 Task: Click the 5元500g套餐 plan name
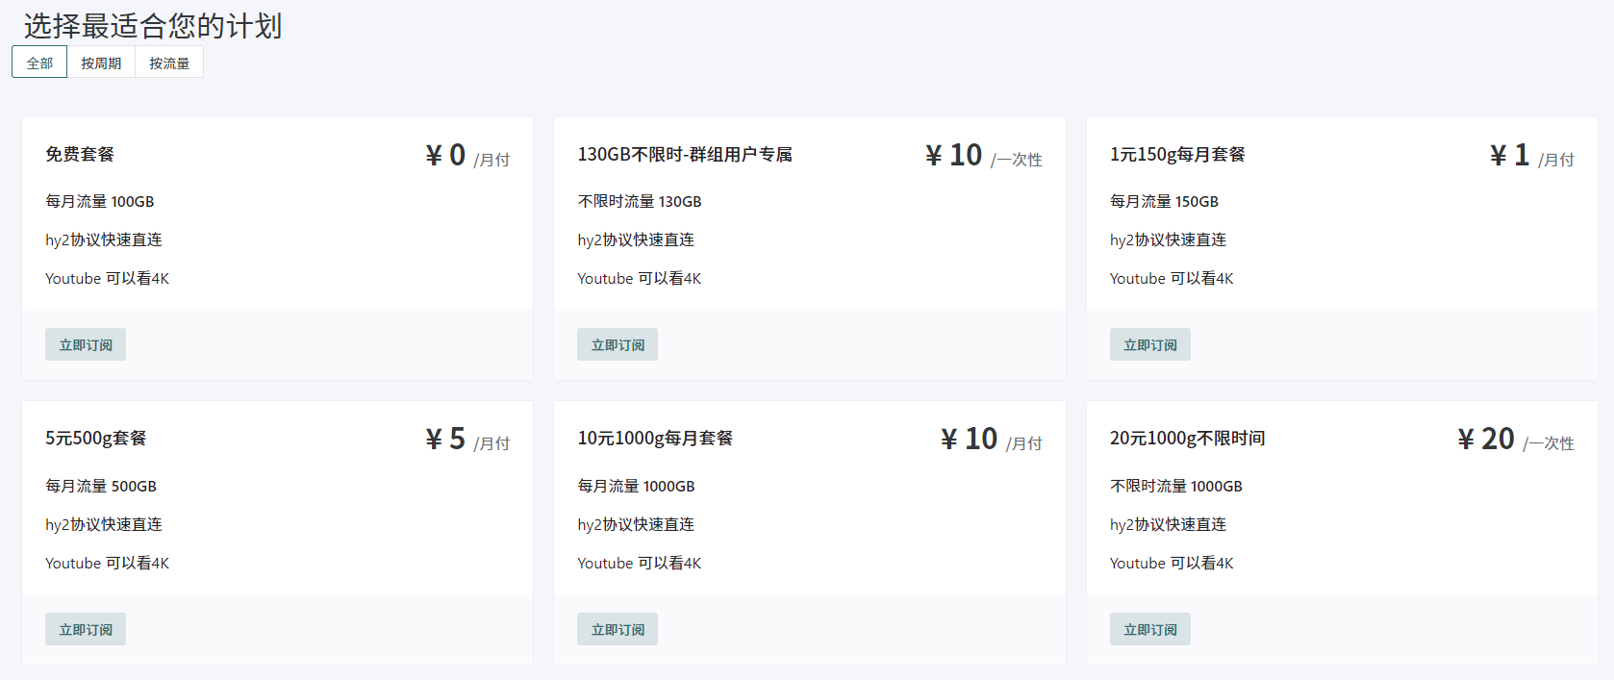coord(96,438)
